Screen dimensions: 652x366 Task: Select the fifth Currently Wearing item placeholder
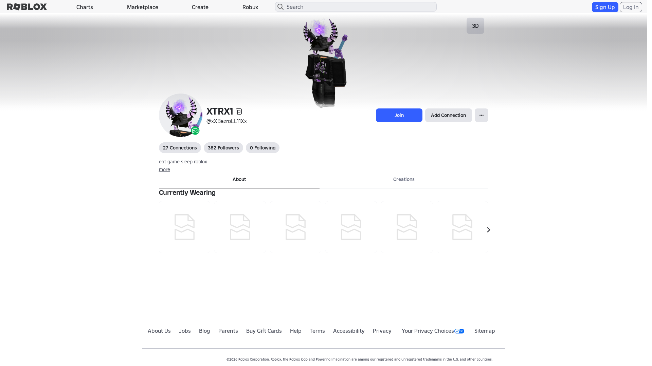[x=407, y=227]
